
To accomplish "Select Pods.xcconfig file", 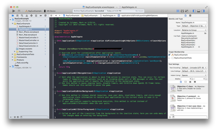I will 22,63.
